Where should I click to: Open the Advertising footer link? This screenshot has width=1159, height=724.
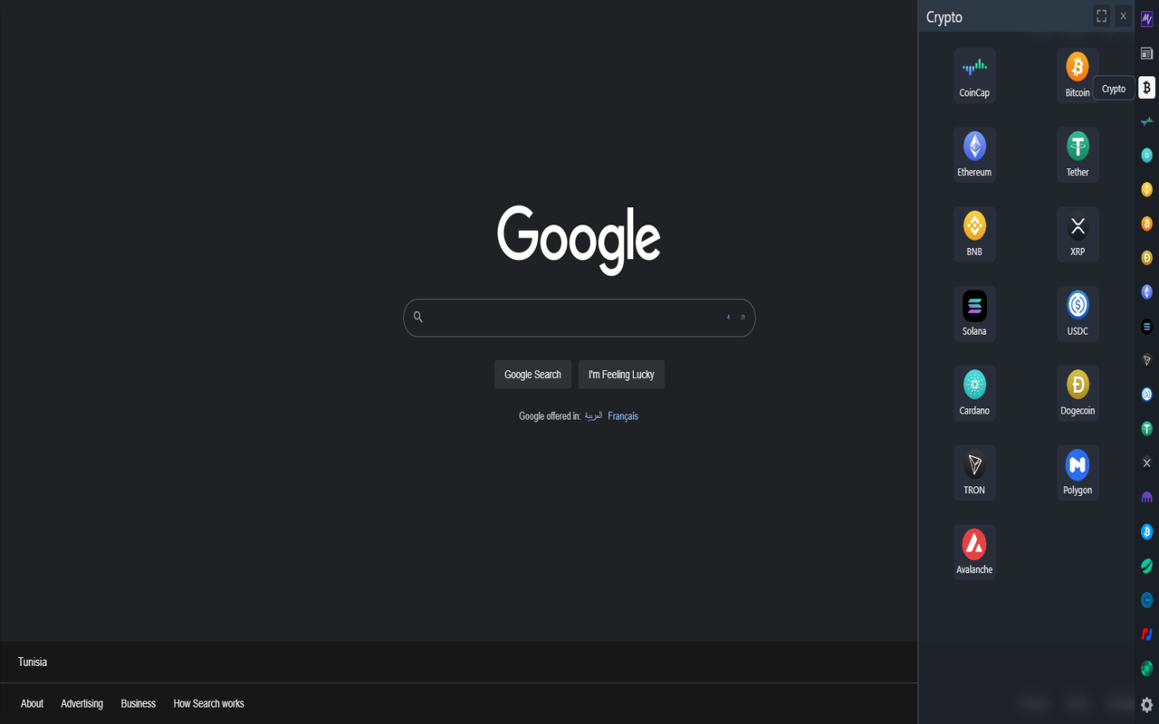81,703
